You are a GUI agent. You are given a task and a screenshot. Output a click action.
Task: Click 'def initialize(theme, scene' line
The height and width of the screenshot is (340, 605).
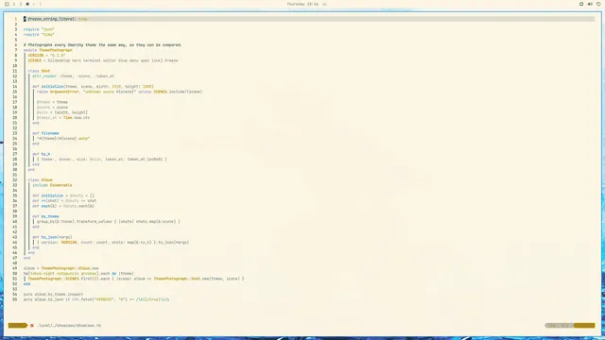click(93, 87)
